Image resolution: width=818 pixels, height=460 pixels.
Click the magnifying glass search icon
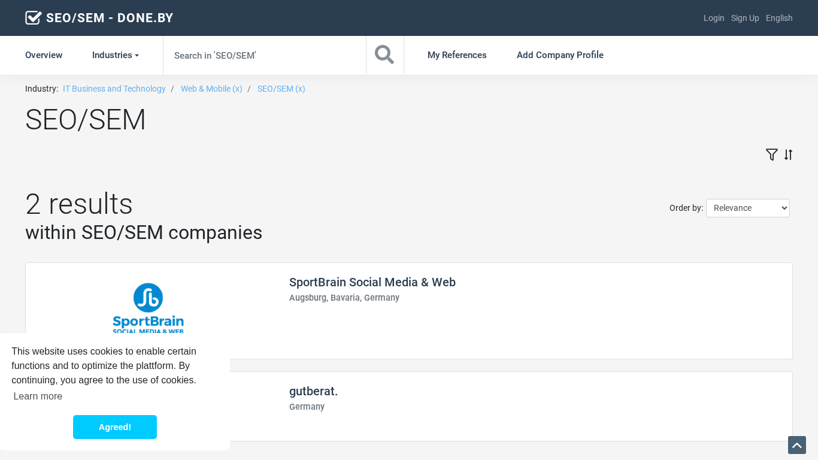384,55
